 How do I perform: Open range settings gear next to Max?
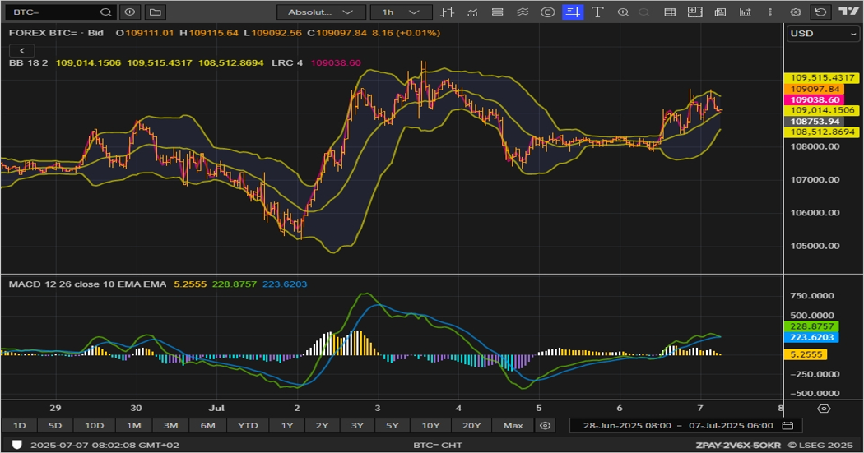[x=545, y=426]
